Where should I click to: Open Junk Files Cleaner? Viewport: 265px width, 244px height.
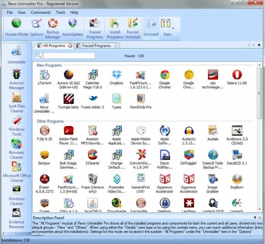[17, 102]
